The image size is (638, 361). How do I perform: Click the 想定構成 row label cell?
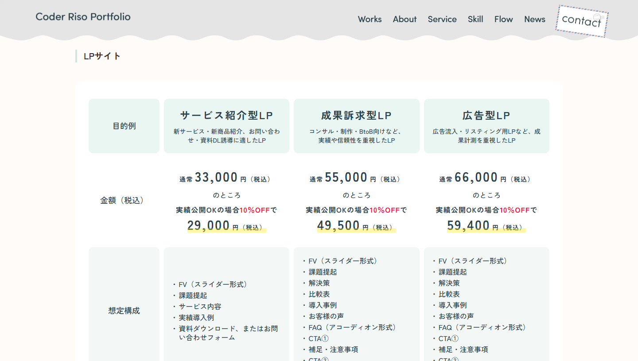124,311
